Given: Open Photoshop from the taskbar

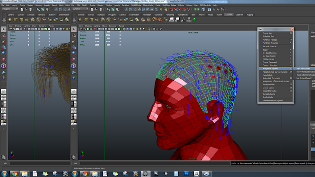Looking at the screenshot, I should (x=187, y=174).
